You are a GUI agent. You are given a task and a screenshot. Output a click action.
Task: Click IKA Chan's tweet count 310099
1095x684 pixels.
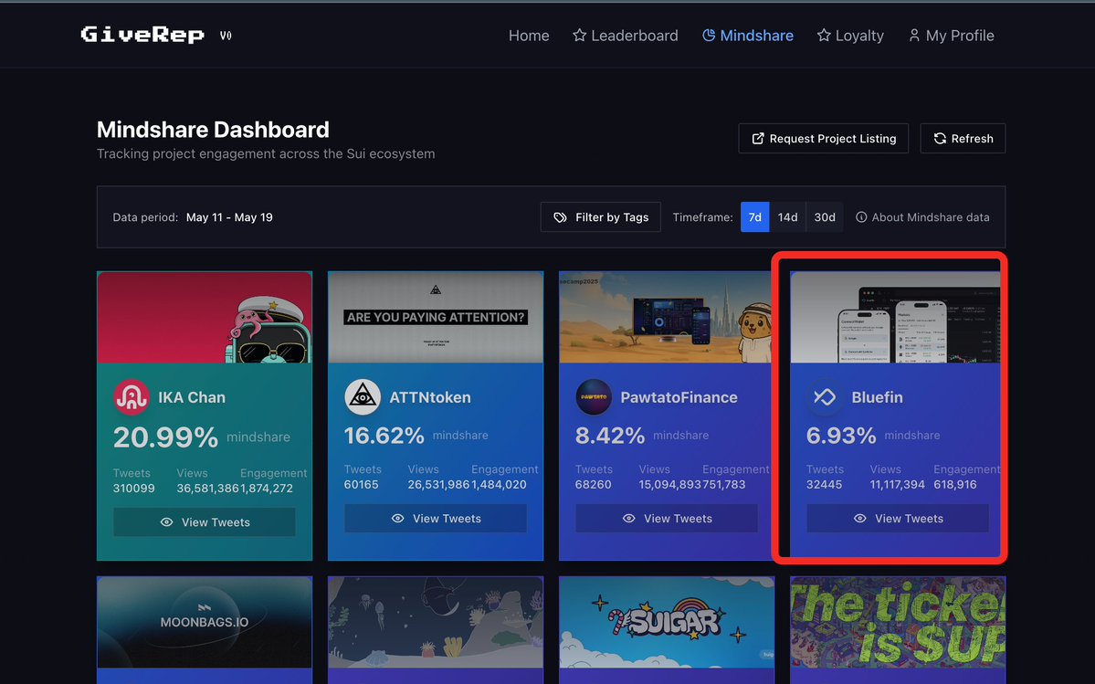pyautogui.click(x=134, y=488)
